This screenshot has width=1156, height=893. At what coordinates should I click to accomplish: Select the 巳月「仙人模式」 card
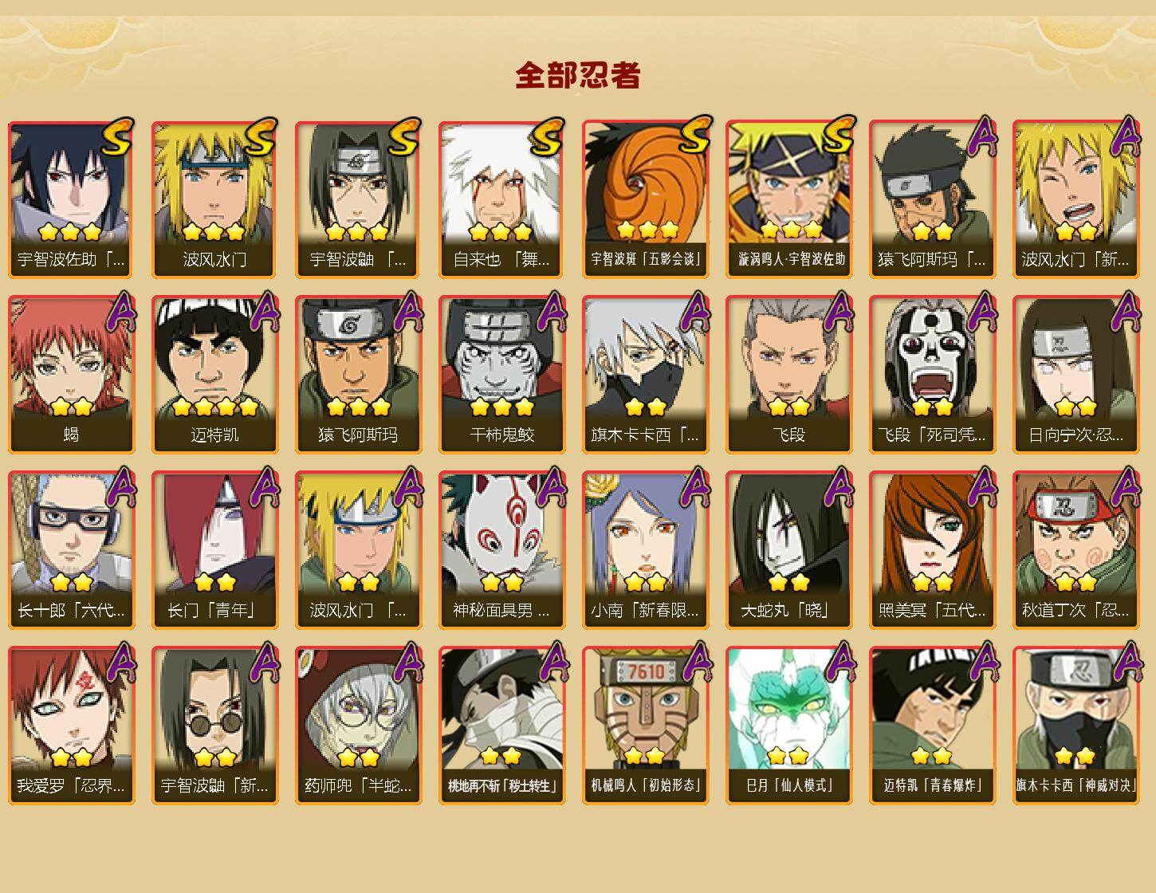[x=788, y=725]
